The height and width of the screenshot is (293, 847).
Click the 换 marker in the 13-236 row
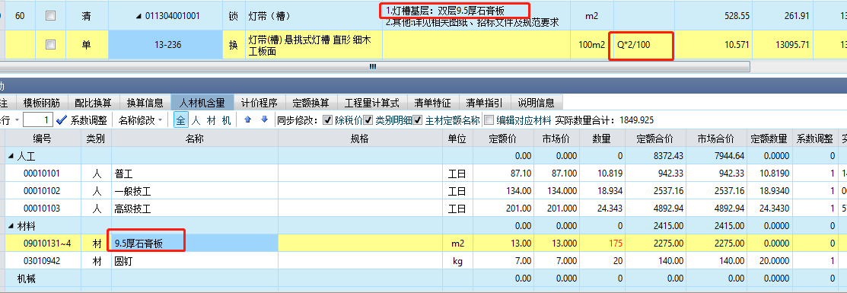[234, 45]
